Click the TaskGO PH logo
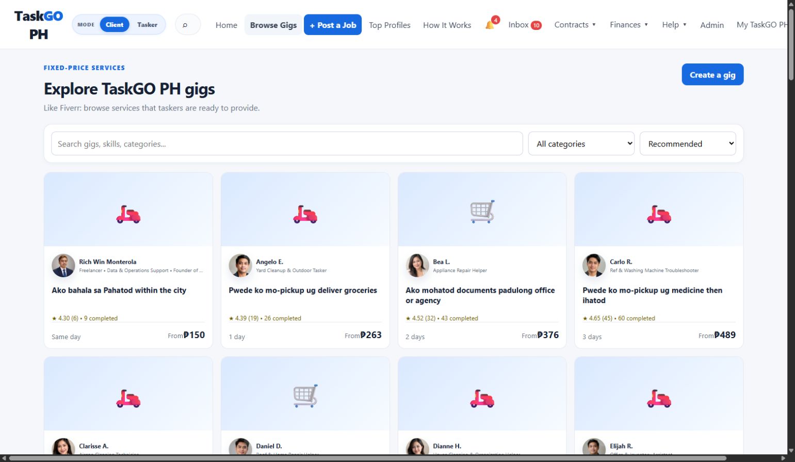This screenshot has width=795, height=462. tap(39, 25)
